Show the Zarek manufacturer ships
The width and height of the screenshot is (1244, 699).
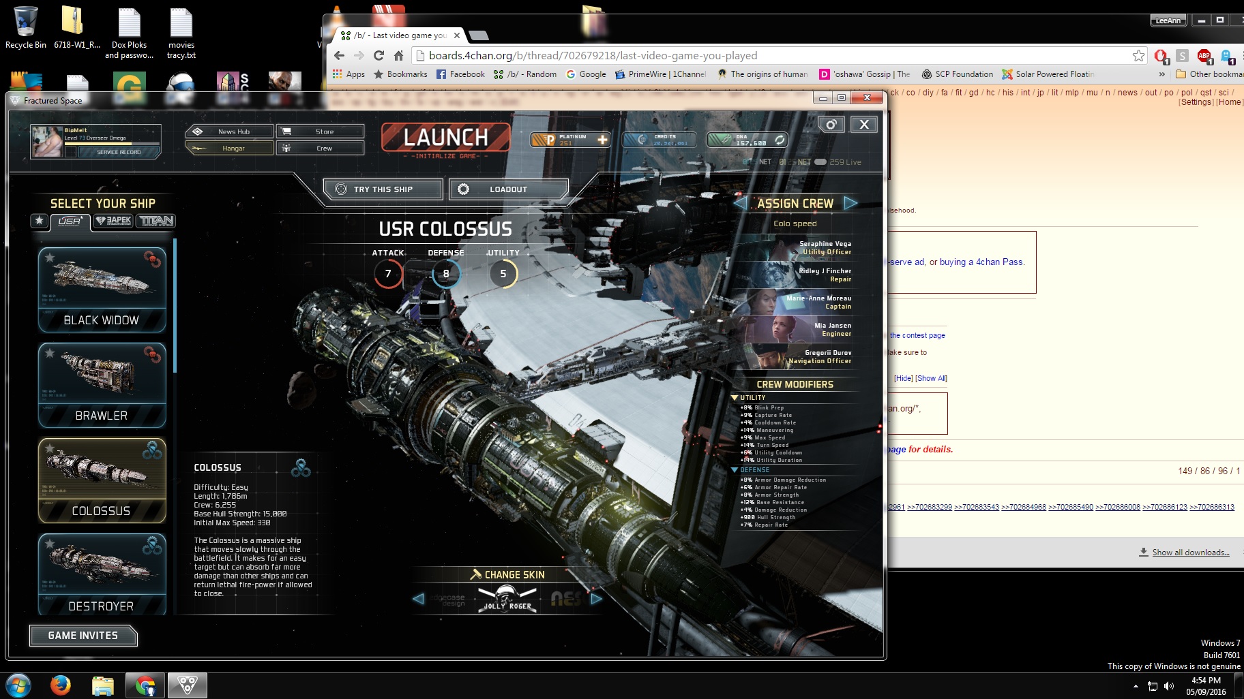point(114,221)
